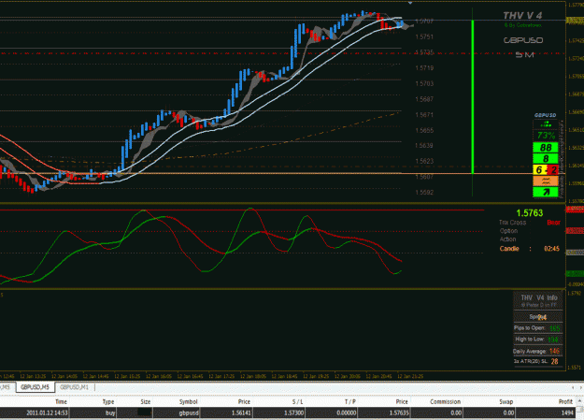Sort orders by the Size column header
Viewport: 584px width, 420px height.
click(146, 401)
